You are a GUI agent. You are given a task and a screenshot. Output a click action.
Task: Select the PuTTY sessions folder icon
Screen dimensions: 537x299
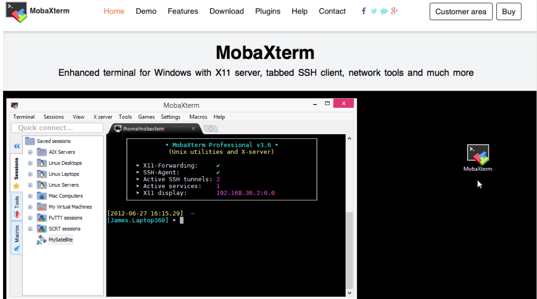pyautogui.click(x=42, y=217)
